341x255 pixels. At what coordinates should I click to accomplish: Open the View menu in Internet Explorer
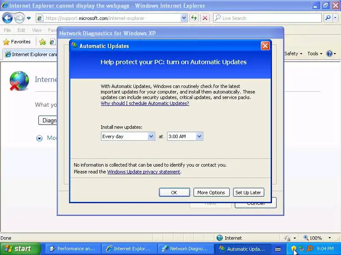(x=37, y=30)
